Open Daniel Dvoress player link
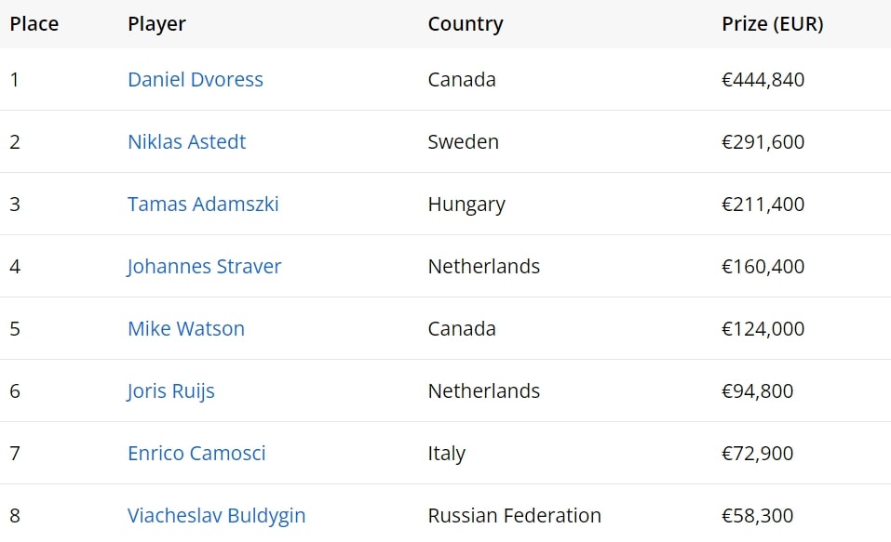This screenshot has height=542, width=891. tap(196, 80)
